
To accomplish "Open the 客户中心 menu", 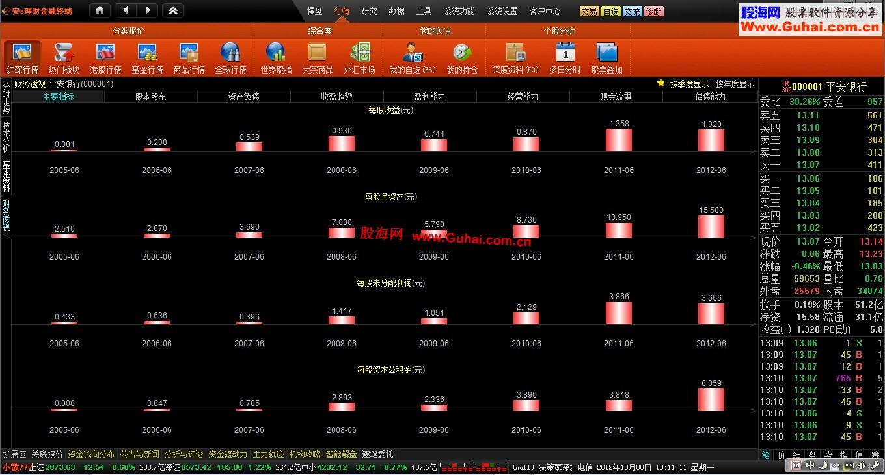I will pos(545,11).
